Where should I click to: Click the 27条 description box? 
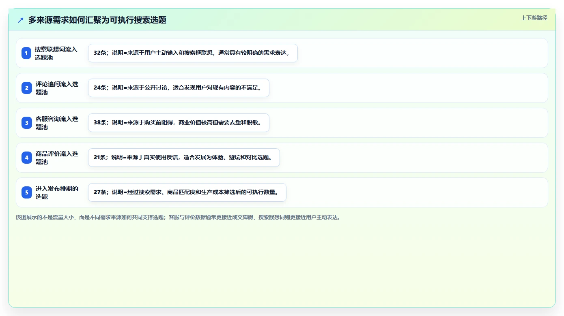coord(187,192)
